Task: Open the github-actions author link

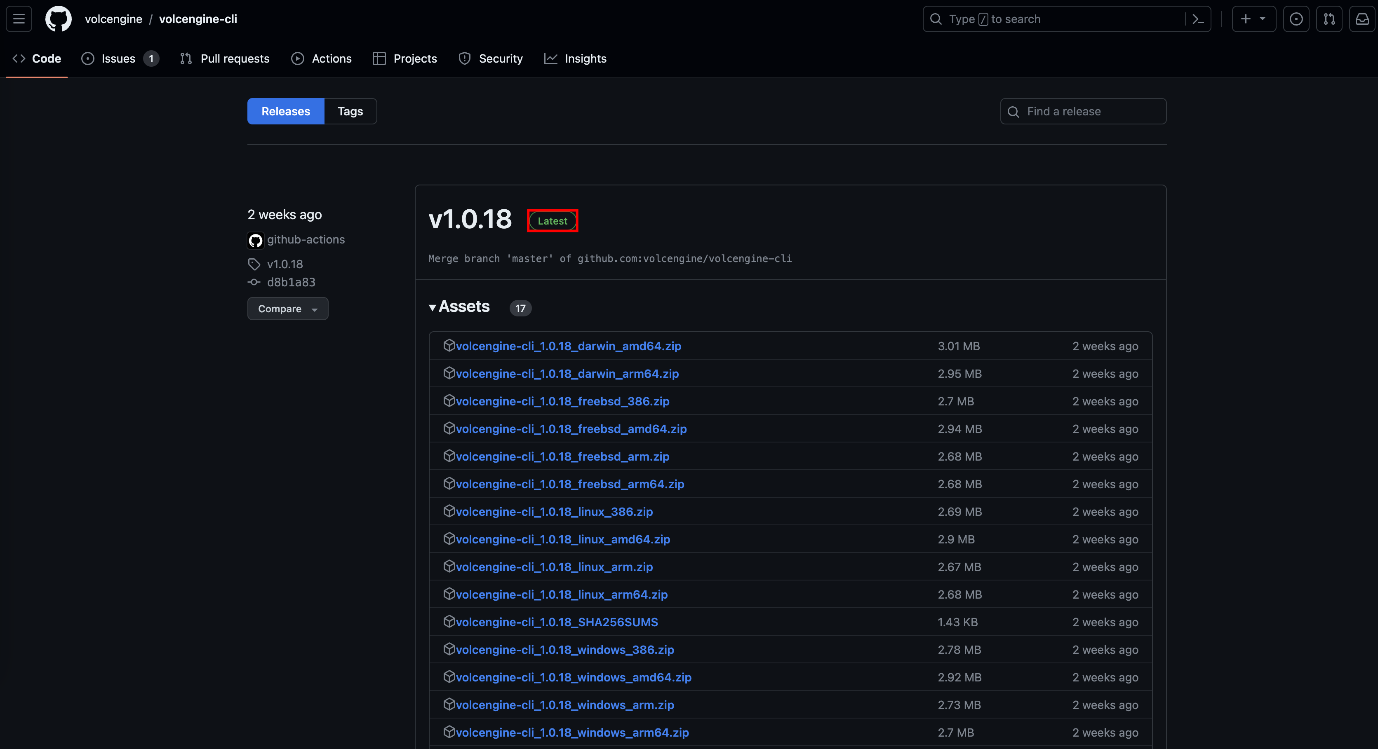Action: click(306, 239)
